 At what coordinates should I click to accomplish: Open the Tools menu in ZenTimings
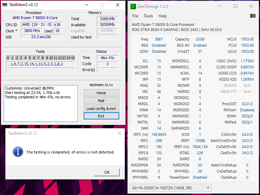(x=148, y=16)
